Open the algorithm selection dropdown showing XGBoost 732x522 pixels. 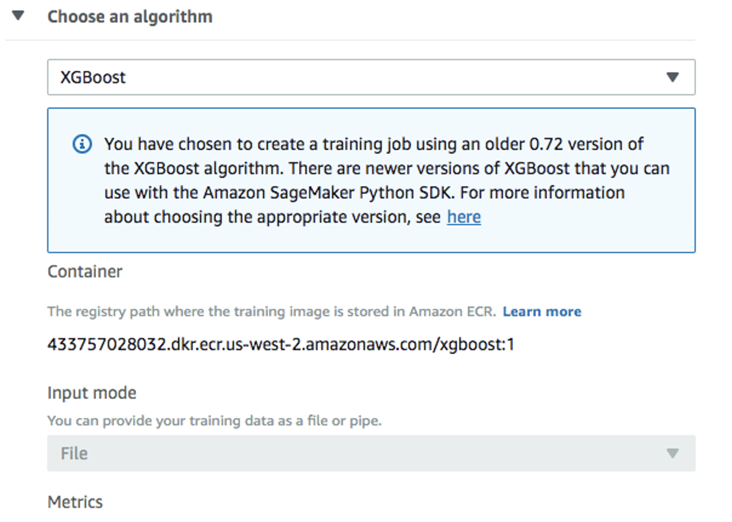pos(371,77)
